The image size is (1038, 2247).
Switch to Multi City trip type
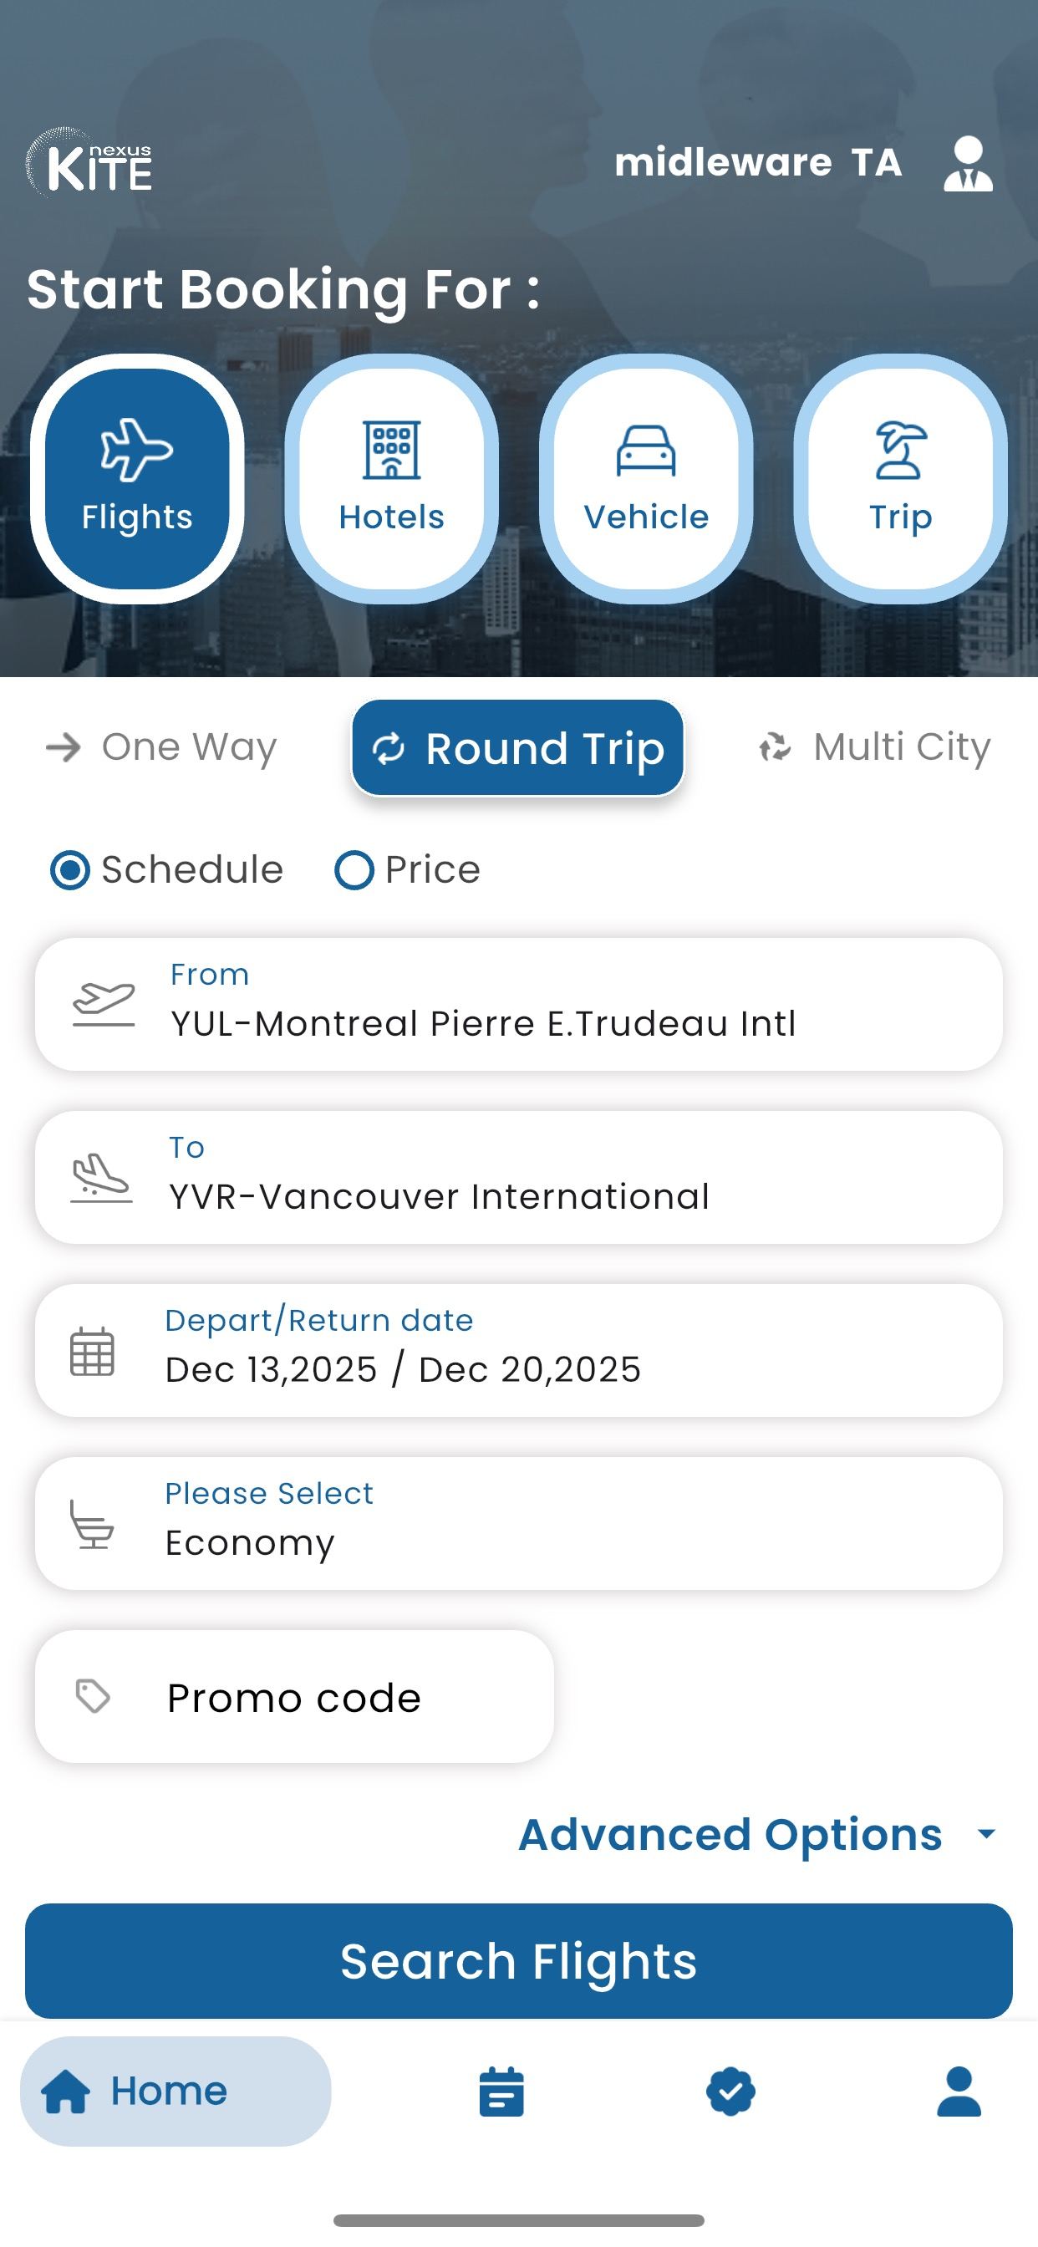874,747
